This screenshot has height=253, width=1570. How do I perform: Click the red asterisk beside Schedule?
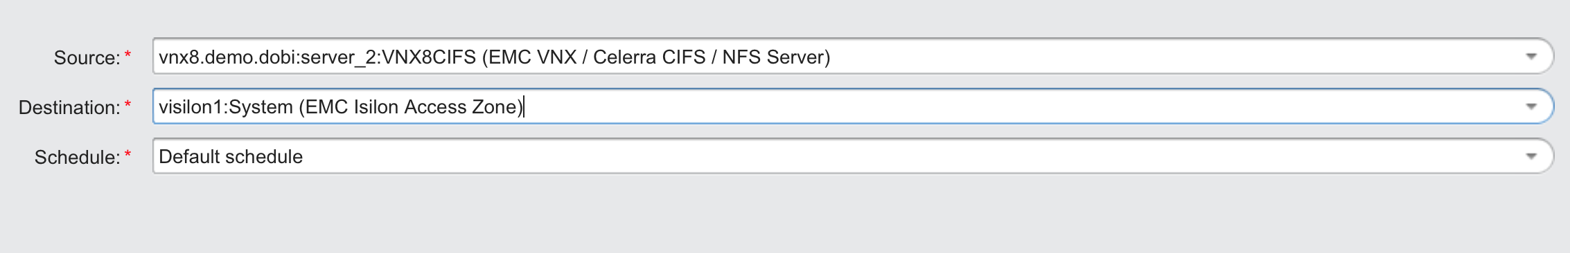(x=127, y=155)
